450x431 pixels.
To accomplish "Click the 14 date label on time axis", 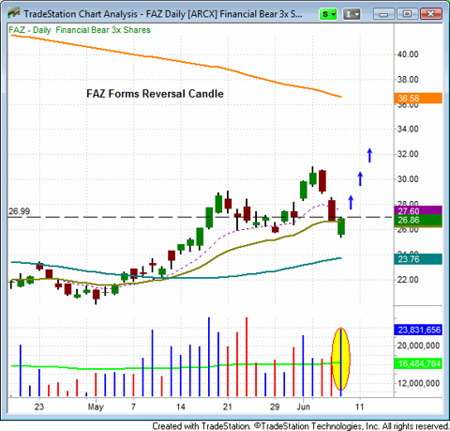I will pos(181,407).
